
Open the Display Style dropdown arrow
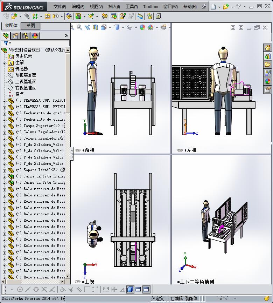point(123,28)
